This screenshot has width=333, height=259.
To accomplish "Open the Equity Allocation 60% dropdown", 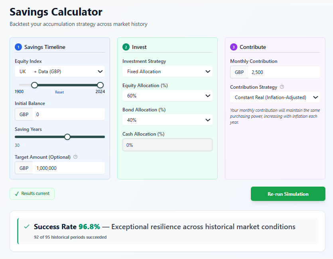I will pyautogui.click(x=167, y=95).
